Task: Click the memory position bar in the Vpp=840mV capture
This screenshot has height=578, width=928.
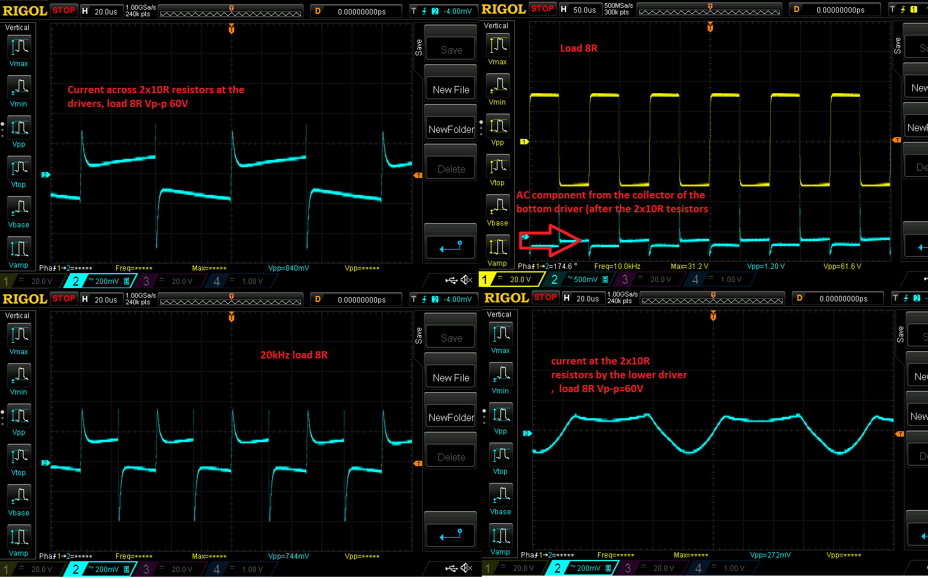Action: pos(231,12)
